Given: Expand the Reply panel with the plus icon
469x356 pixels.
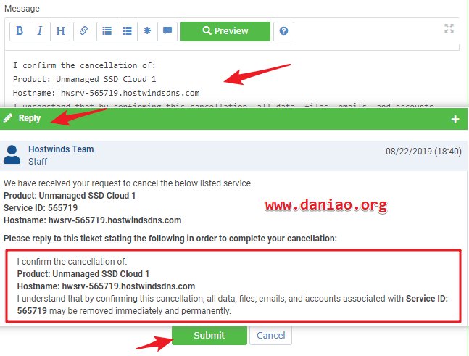Looking at the screenshot, I should click(x=455, y=120).
